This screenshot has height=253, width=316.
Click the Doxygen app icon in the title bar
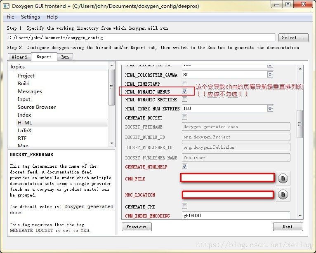6,6
